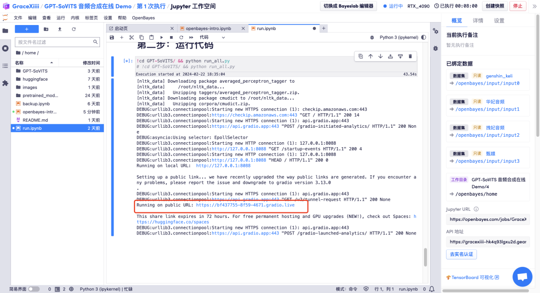This screenshot has height=293, width=540.
Task: Move the active cell down
Action: [380, 56]
